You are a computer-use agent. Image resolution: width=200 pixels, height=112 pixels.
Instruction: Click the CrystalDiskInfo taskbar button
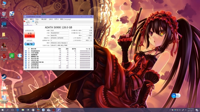click(59, 110)
